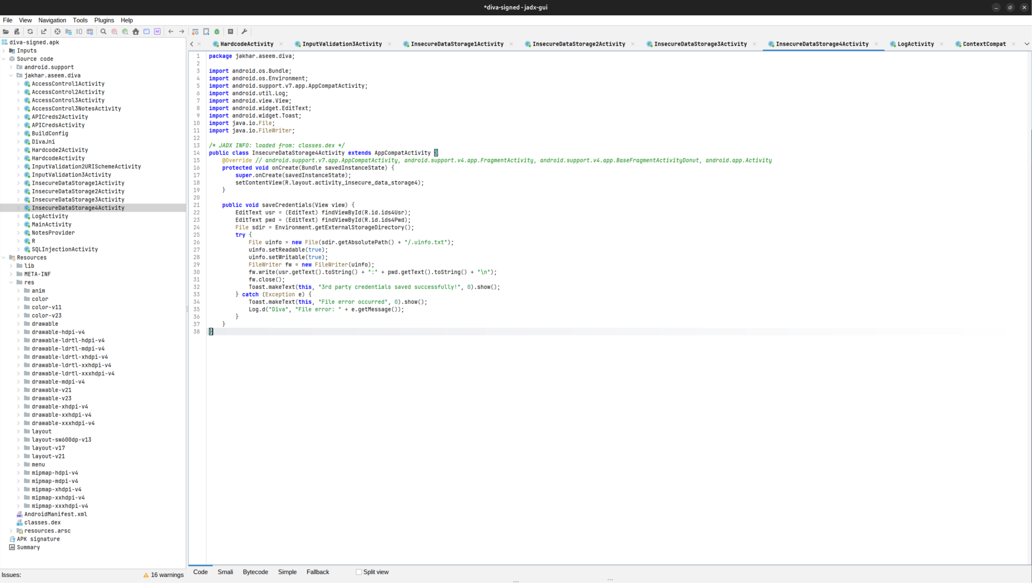Image resolution: width=1032 pixels, height=583 pixels.
Task: Open comment search green icon
Action: click(125, 31)
